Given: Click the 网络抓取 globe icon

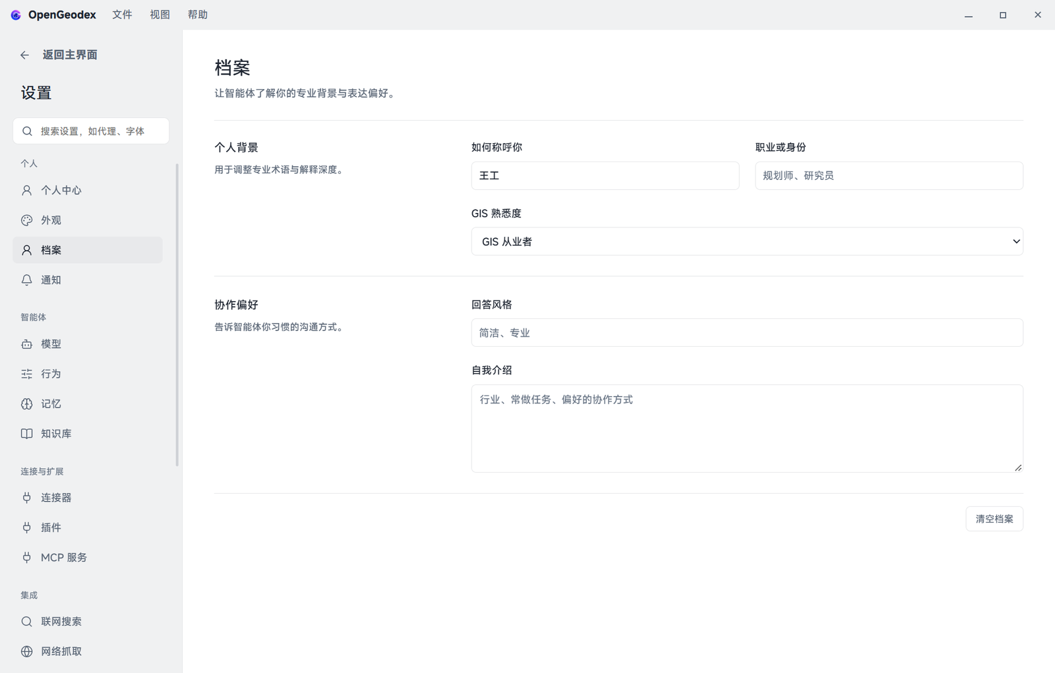Looking at the screenshot, I should [x=26, y=651].
